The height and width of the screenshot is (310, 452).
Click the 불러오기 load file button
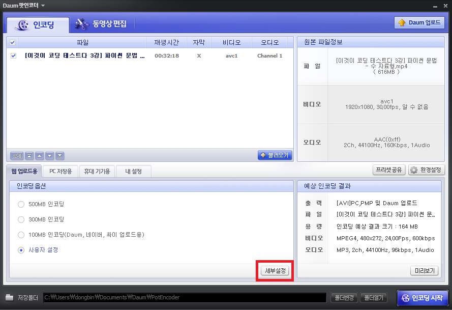275,155
